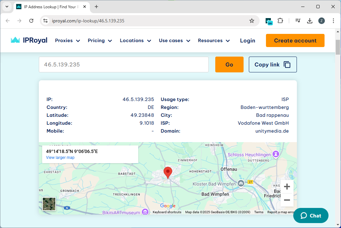This screenshot has width=341, height=228.
Task: Click the IP Address Lookup browser tab
Action: (x=52, y=7)
